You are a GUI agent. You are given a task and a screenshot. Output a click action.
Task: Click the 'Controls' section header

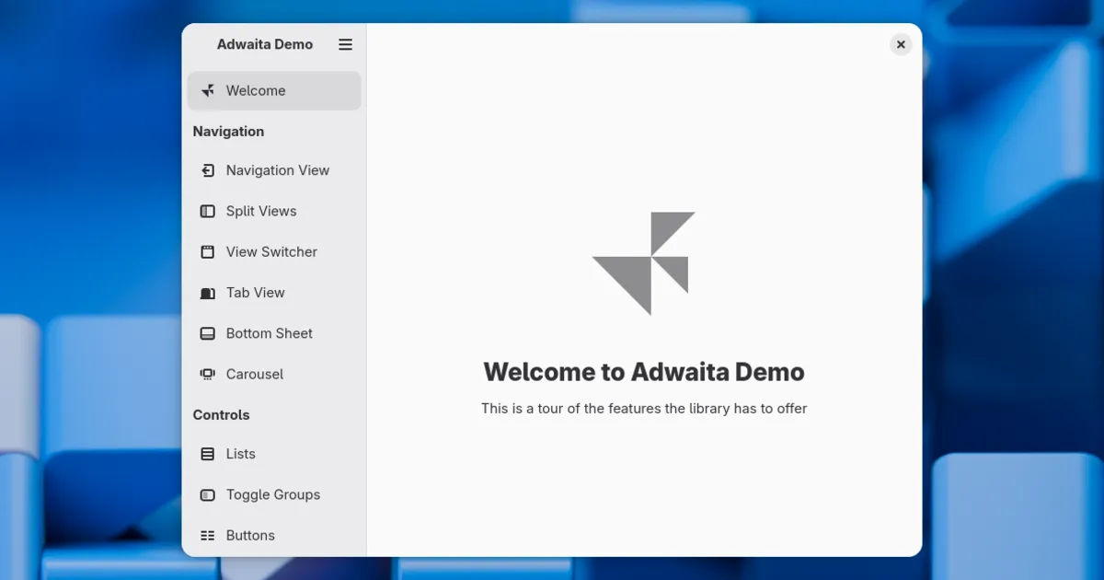point(221,415)
